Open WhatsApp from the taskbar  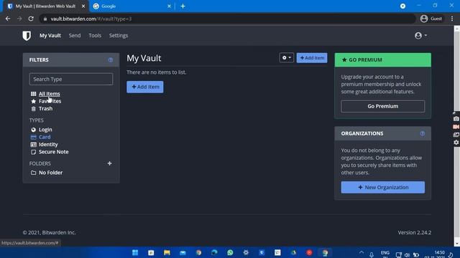230,253
